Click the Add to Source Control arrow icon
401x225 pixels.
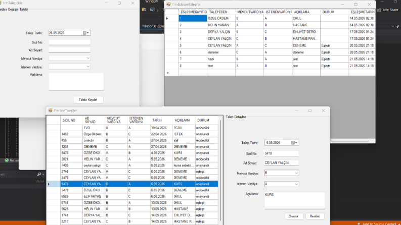point(359,223)
